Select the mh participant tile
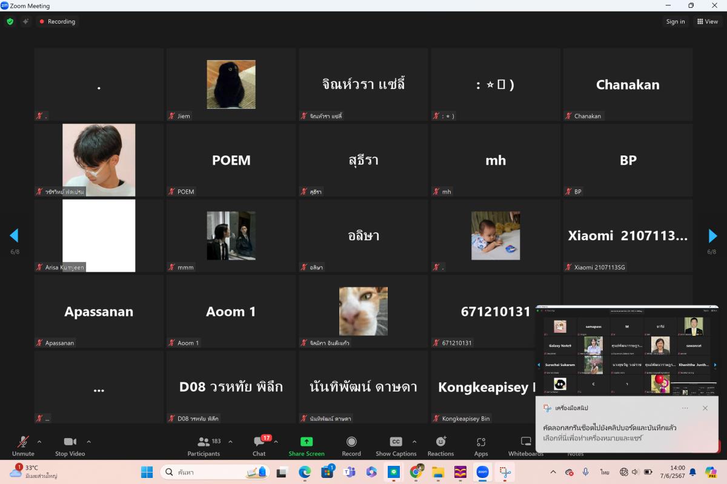 pyautogui.click(x=496, y=160)
